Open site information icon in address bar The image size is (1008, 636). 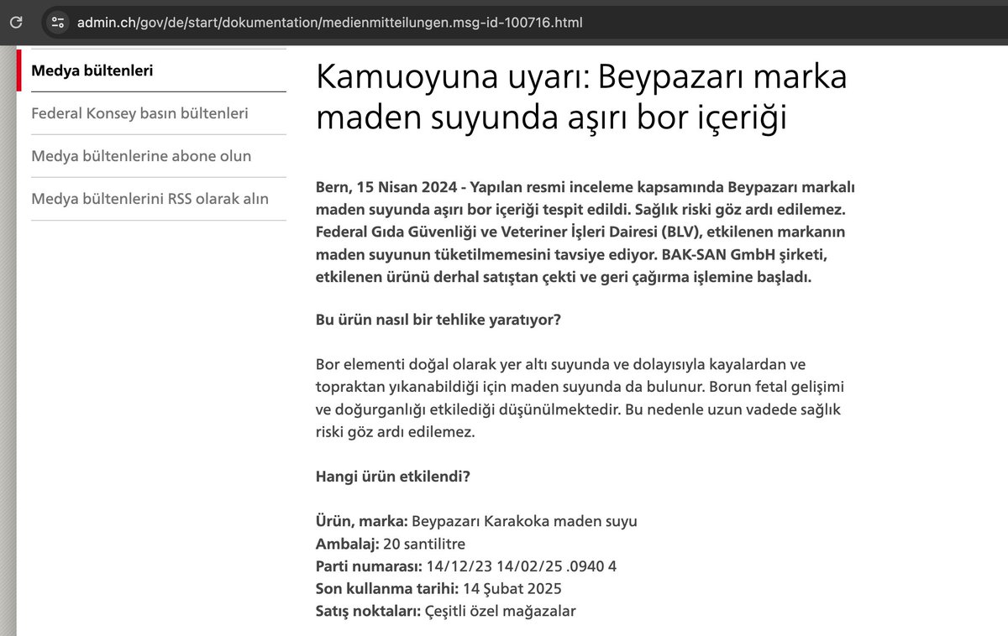coord(56,22)
